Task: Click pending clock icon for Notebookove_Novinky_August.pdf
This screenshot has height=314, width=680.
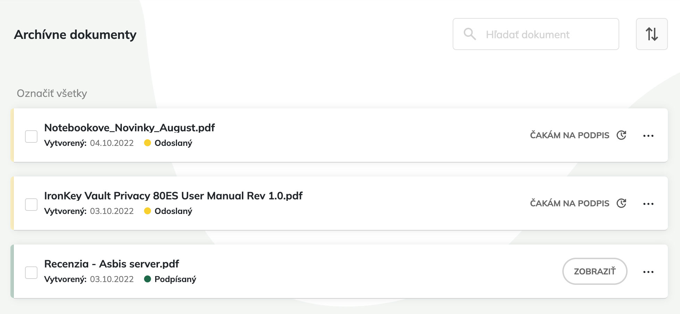Action: pyautogui.click(x=621, y=135)
